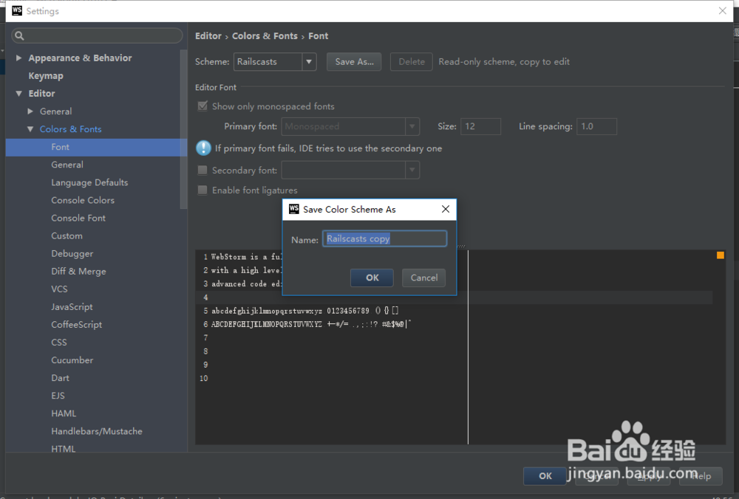Screen dimensions: 739x499
Task: Collapse the Colors & Fonts arrow
Action: pos(30,129)
